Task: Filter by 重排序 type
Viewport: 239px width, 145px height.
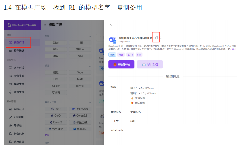Action: point(80,49)
